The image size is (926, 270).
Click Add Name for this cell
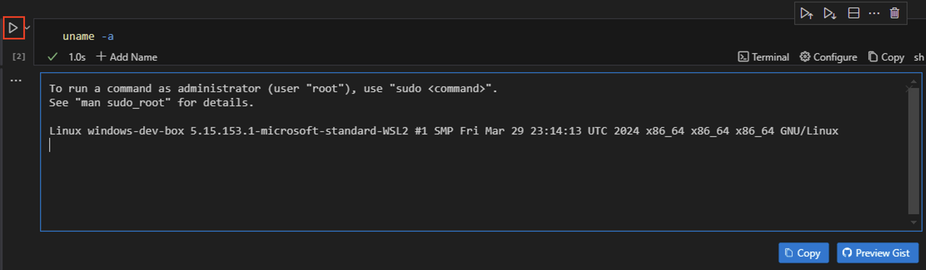click(x=127, y=57)
